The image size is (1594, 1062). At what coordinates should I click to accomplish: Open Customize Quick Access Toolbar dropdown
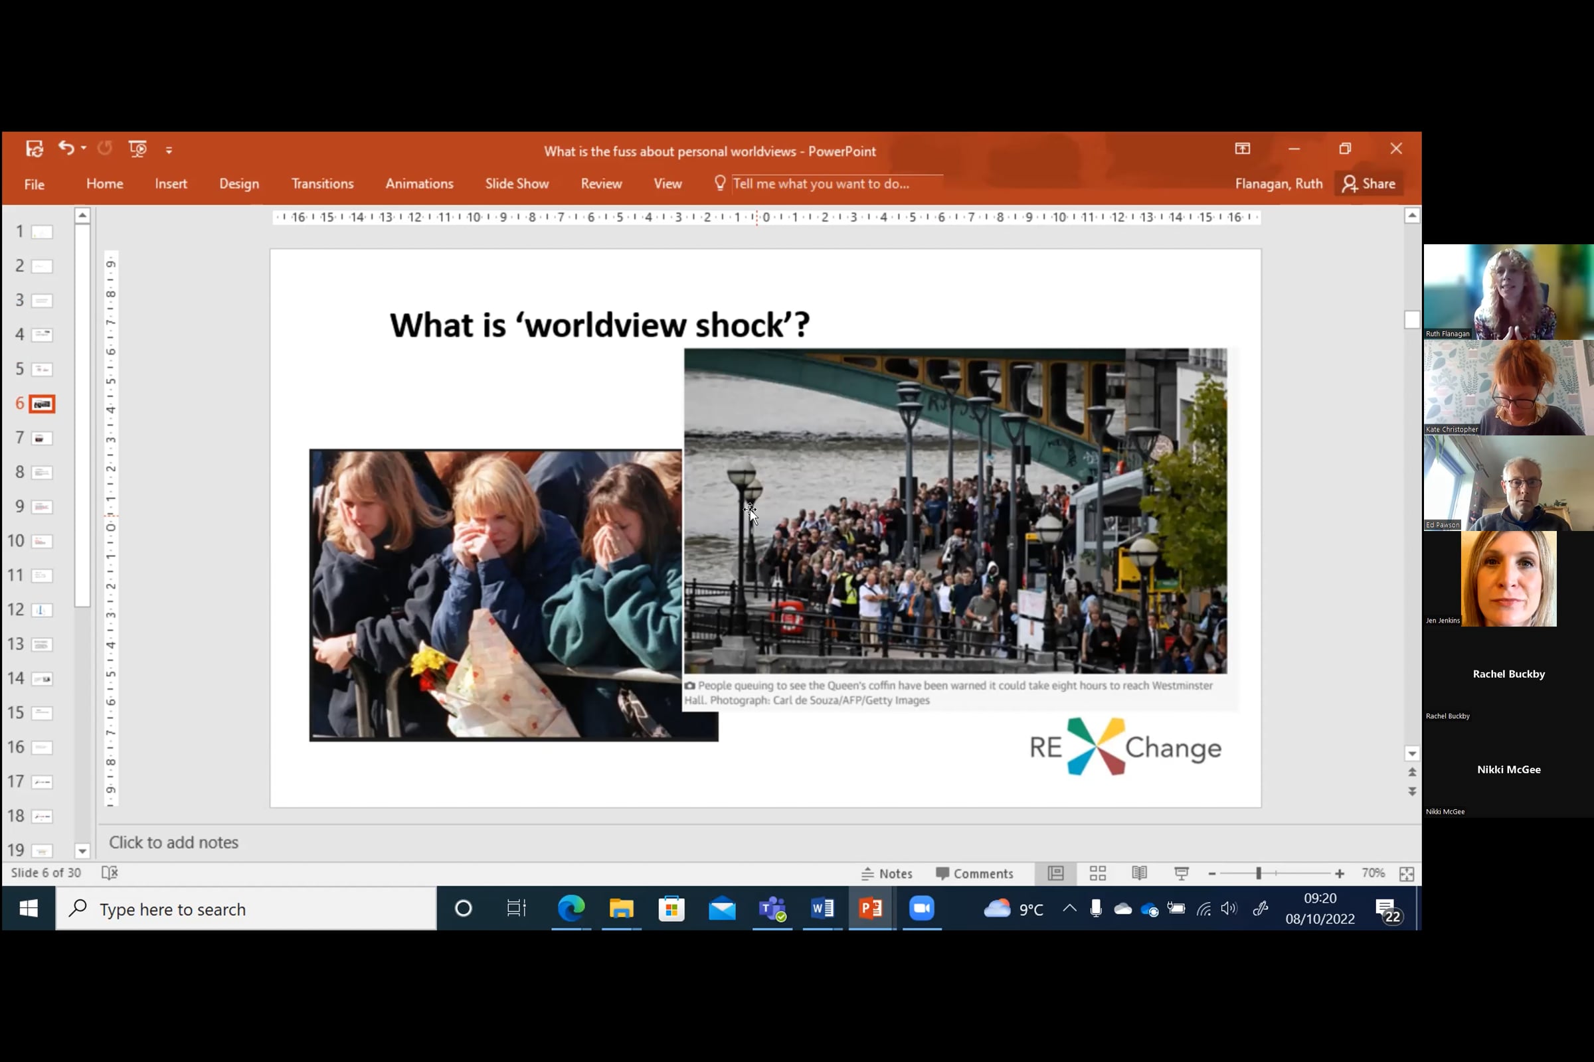[x=169, y=150]
